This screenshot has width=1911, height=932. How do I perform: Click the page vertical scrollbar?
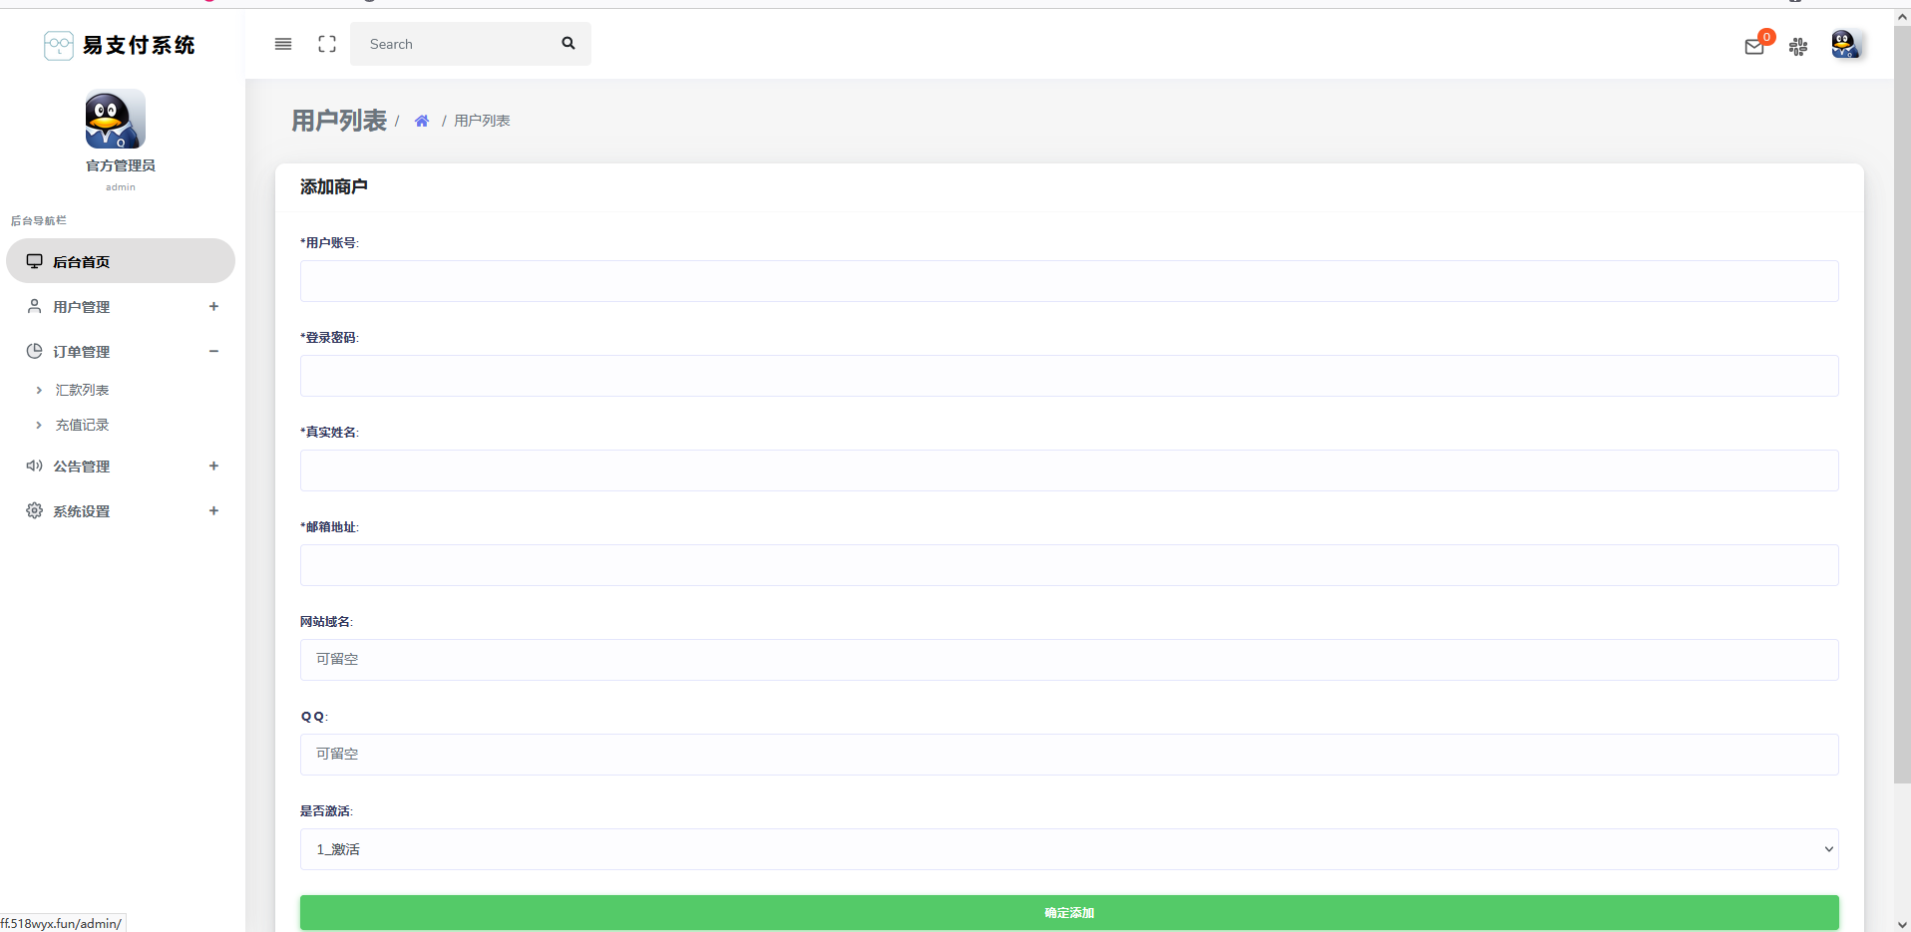[x=1902, y=405]
